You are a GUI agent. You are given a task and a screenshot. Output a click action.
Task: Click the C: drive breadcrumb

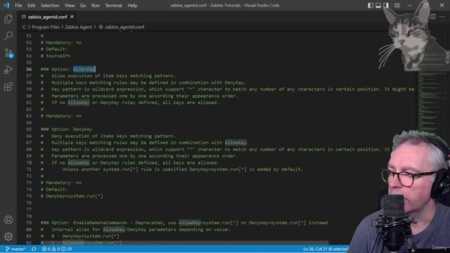[24, 27]
